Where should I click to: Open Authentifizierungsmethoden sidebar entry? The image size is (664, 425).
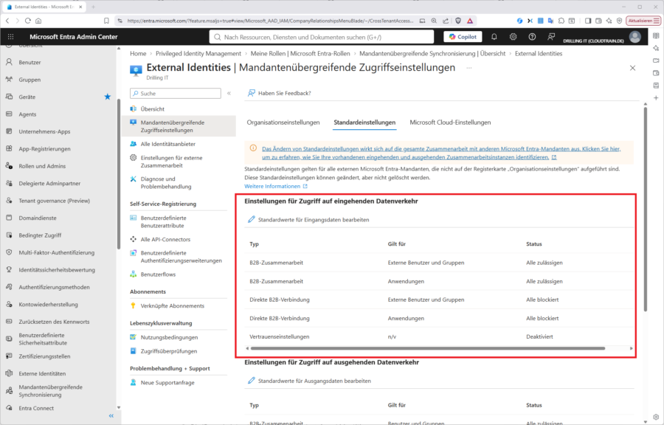(x=54, y=287)
